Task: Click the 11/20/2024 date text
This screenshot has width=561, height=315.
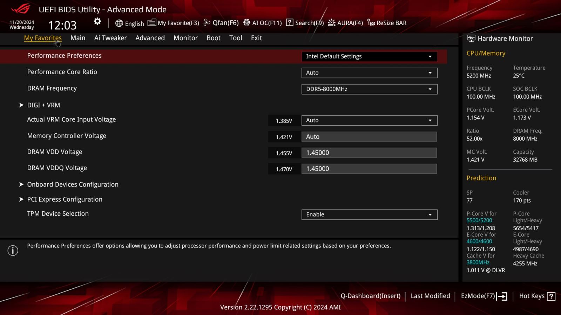Action: coord(22,22)
